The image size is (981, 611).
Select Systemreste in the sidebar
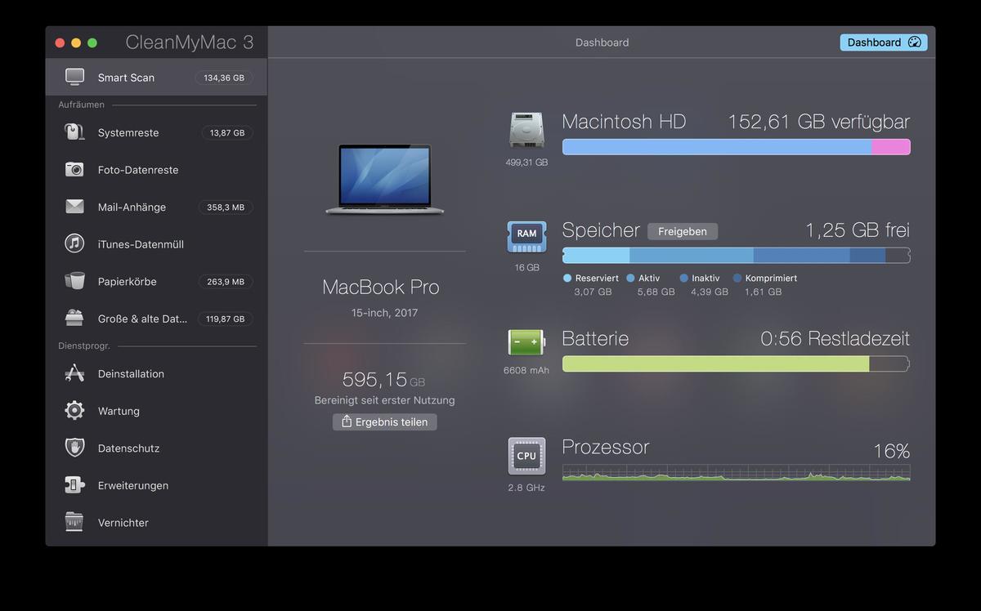[156, 132]
